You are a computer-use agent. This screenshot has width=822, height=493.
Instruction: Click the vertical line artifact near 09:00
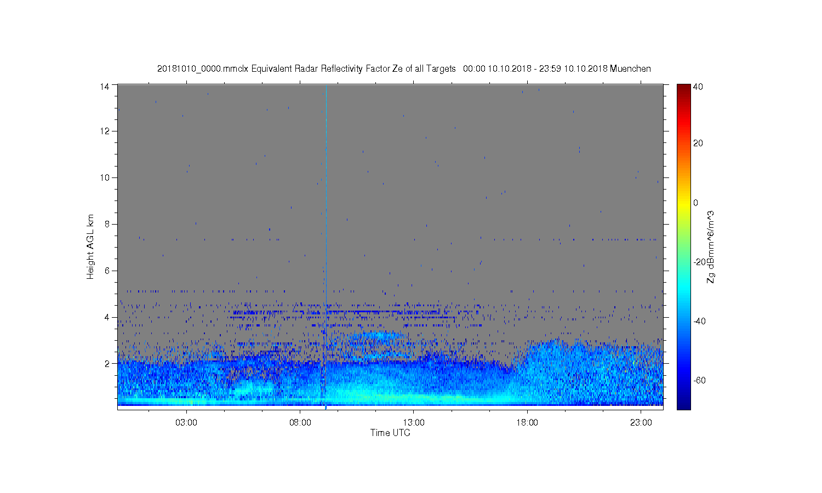point(326,246)
